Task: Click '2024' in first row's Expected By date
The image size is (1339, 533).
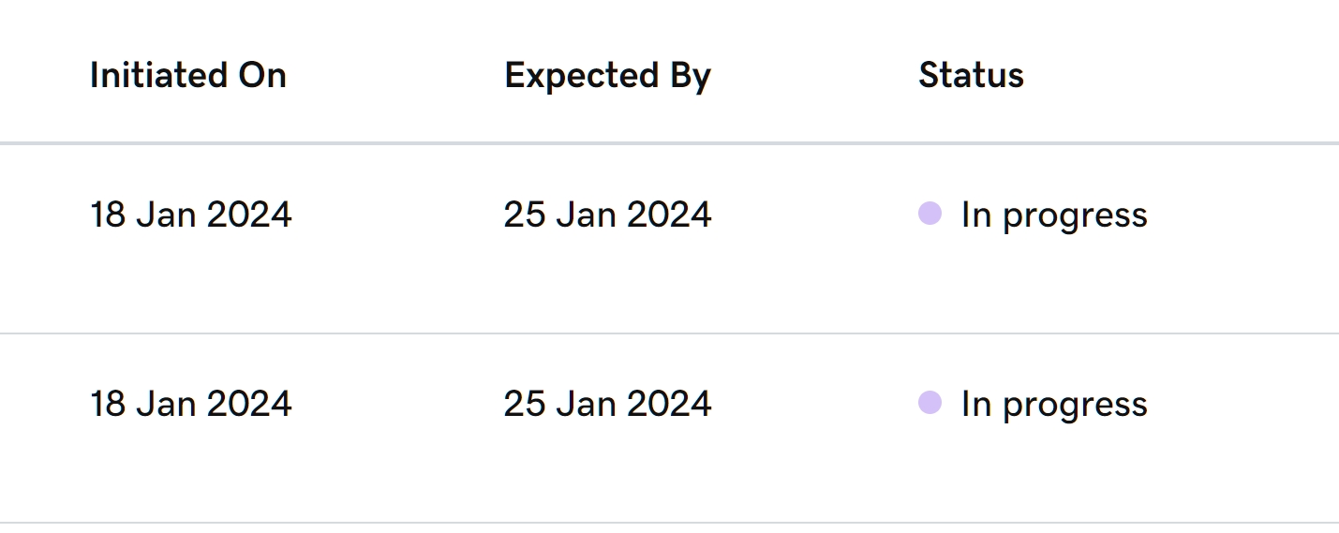Action: click(669, 215)
